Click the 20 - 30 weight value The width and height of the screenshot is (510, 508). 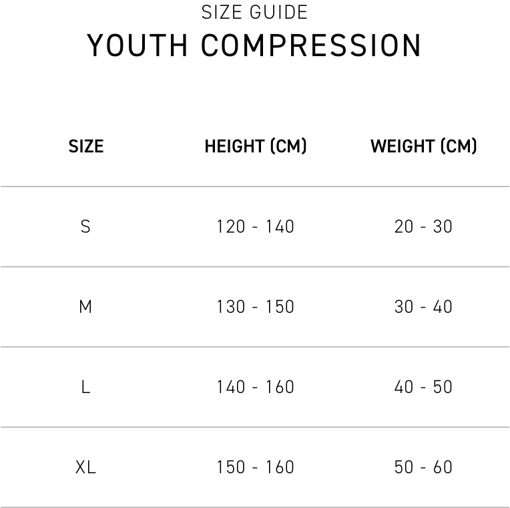[423, 227]
